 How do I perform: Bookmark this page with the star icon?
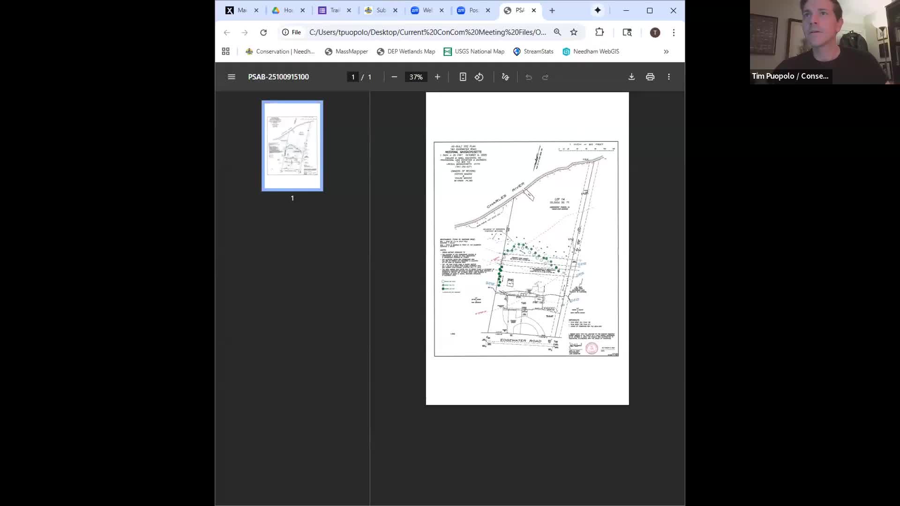[x=574, y=32]
